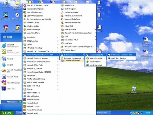
Task: Expand PopCap Games submenu
Action: [x=78, y=50]
